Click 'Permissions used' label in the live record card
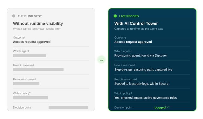This screenshot has width=203, height=119. point(126,79)
